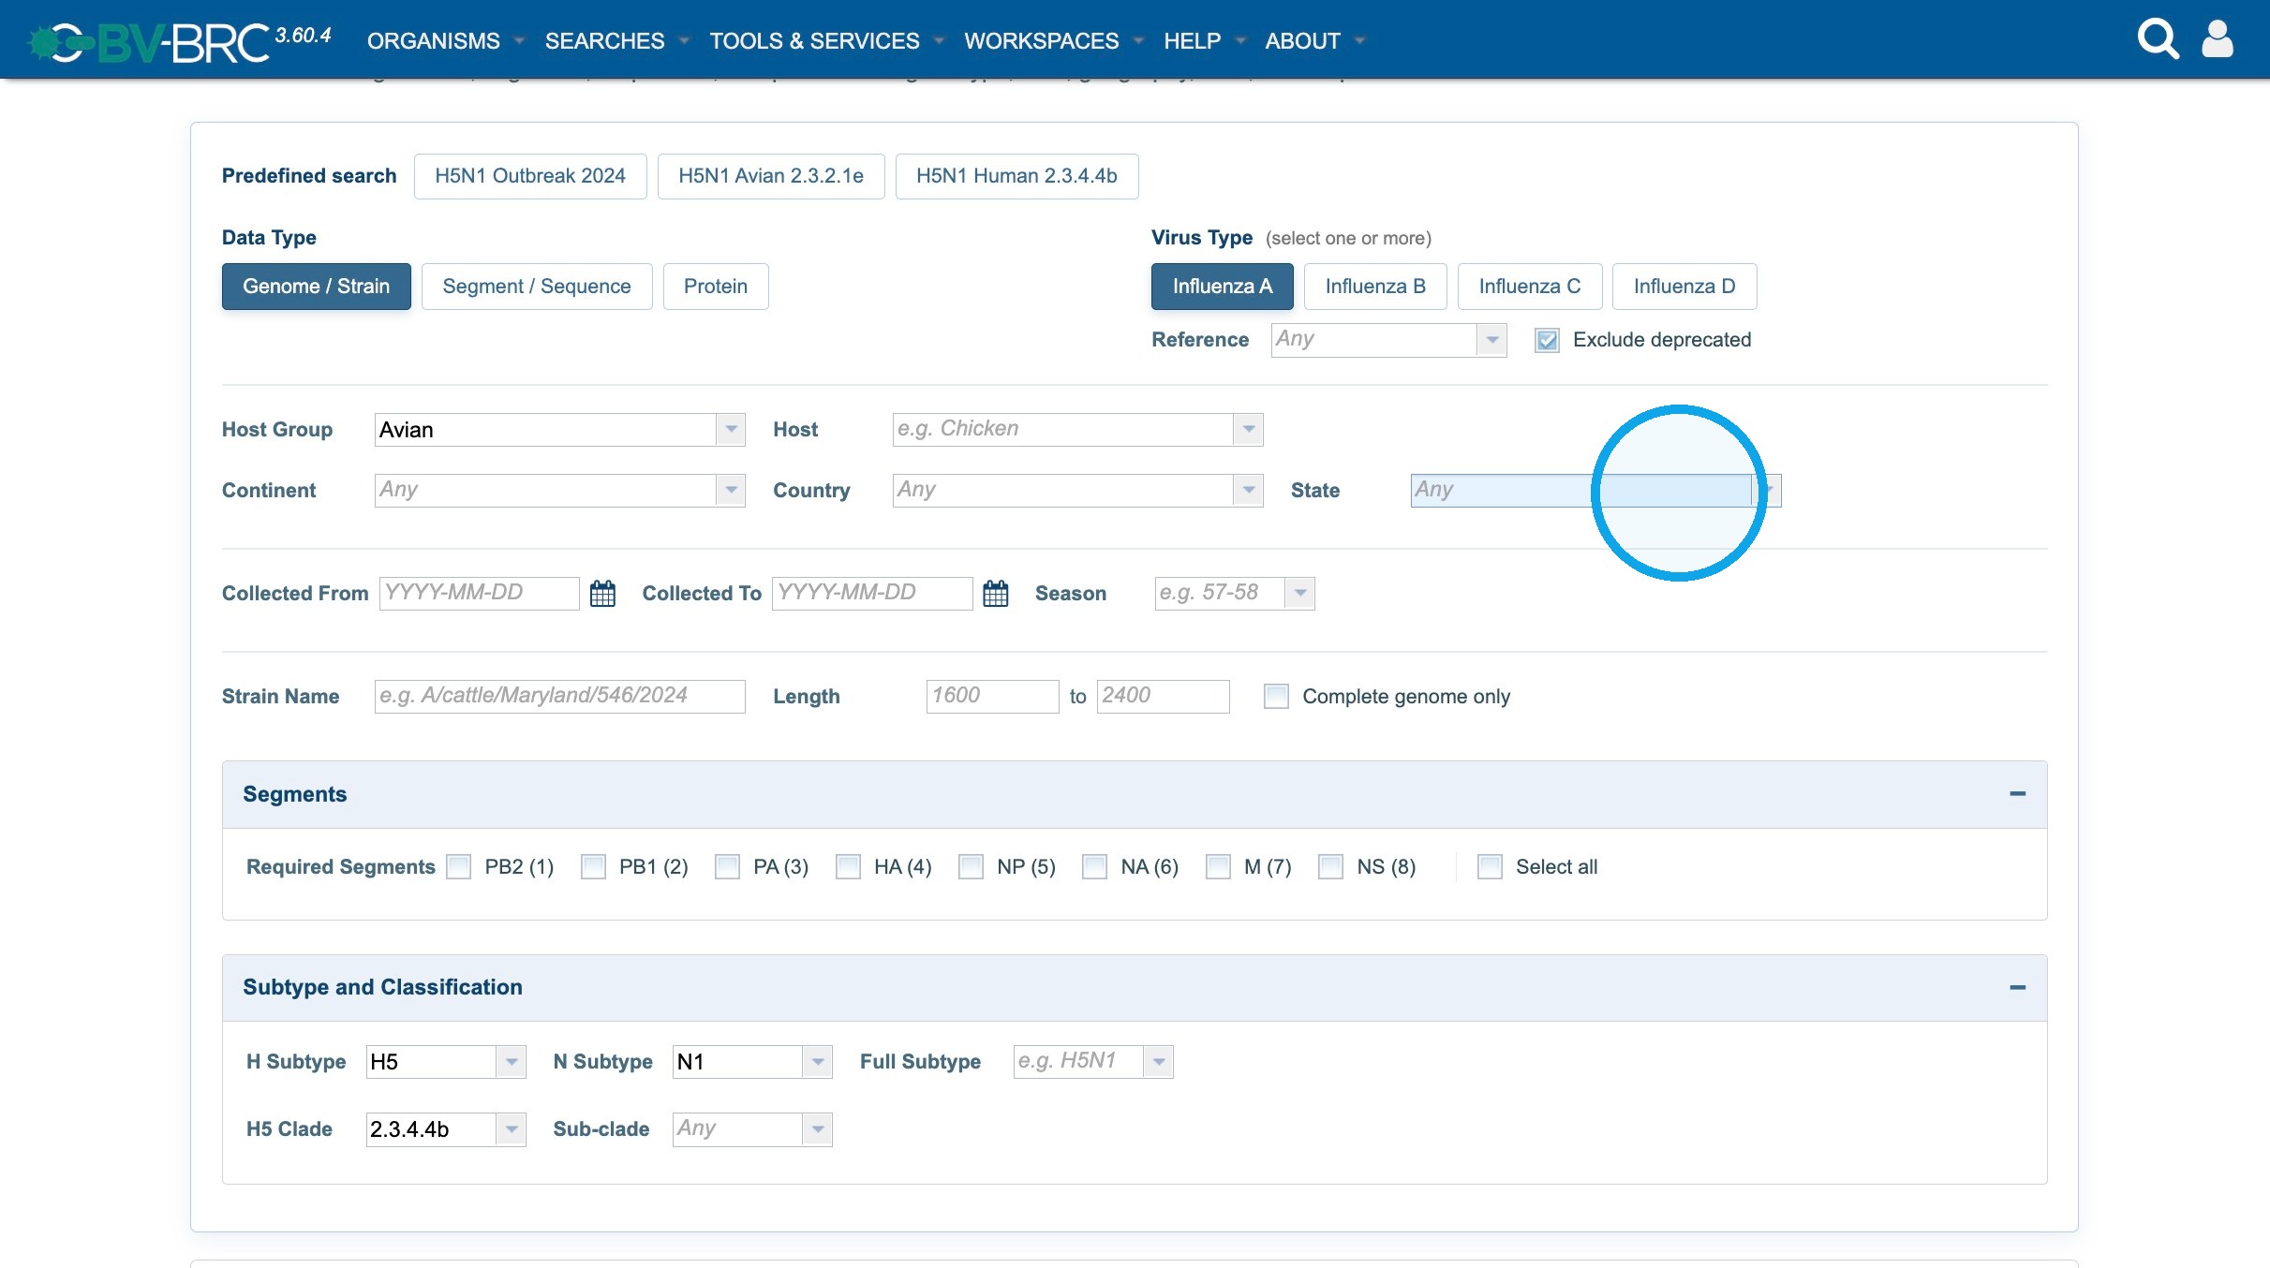Open the H Subtype dropdown

511,1062
